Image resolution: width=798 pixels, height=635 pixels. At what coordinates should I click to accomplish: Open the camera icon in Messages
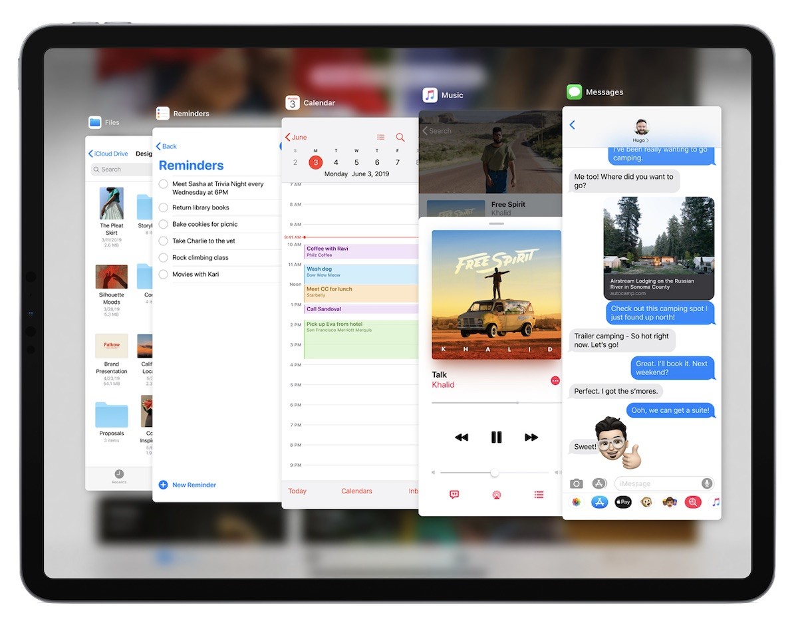[577, 483]
